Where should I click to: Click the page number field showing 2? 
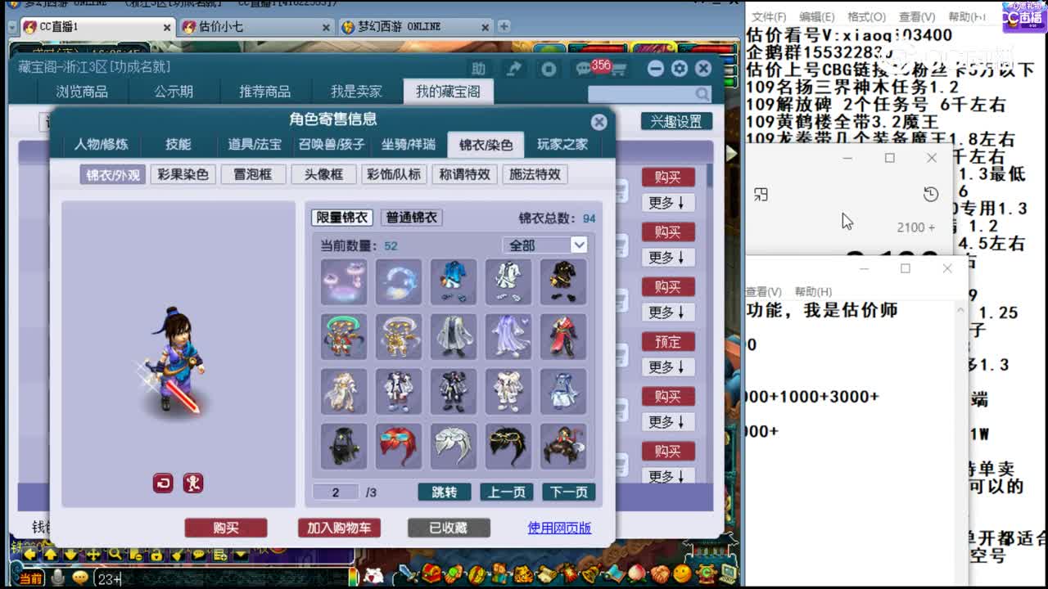click(x=336, y=492)
